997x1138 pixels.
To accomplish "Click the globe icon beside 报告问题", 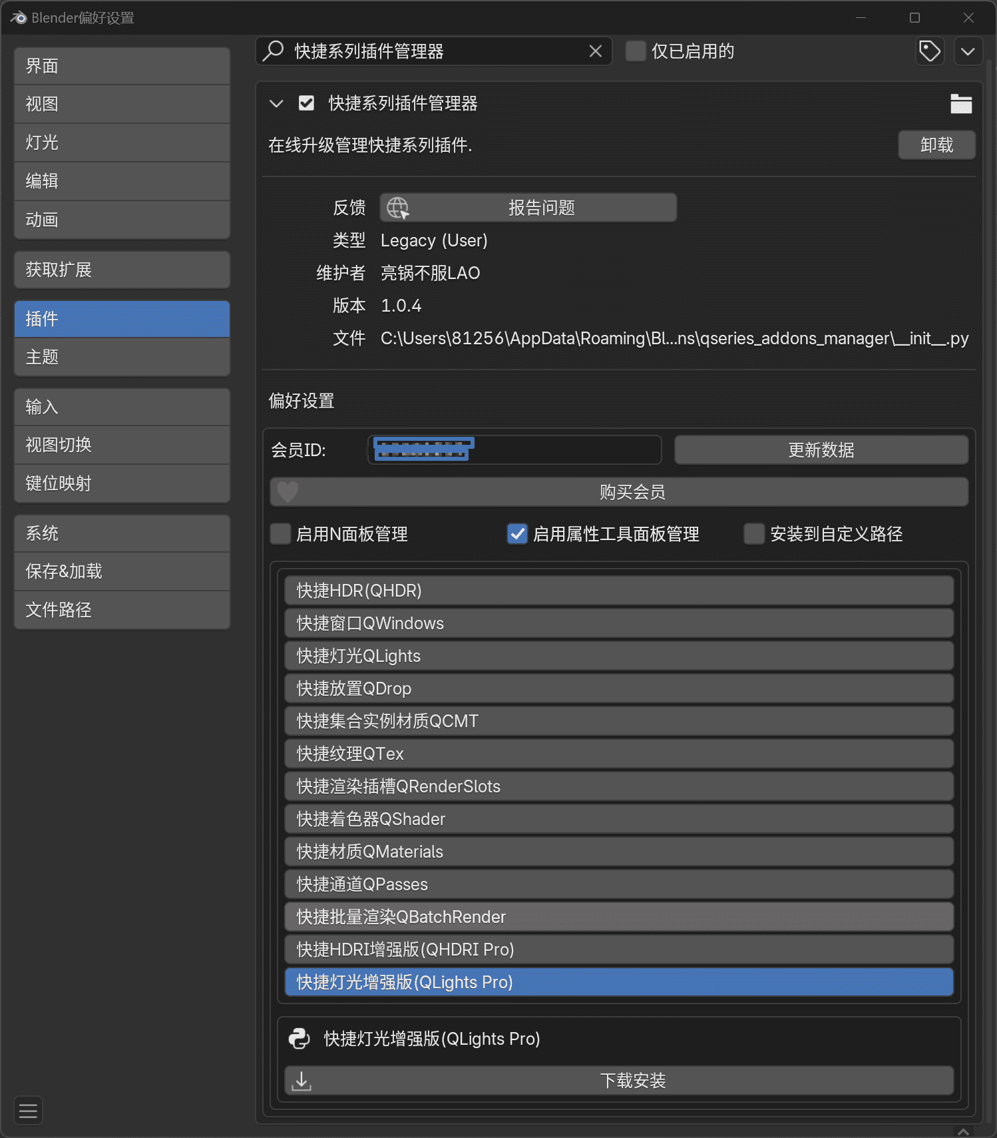I will (x=398, y=208).
